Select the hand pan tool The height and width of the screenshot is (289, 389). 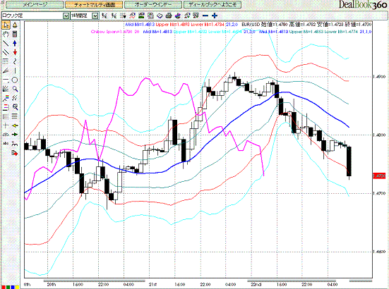[6, 34]
